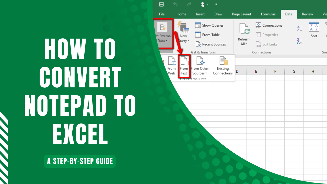The width and height of the screenshot is (327, 184).
Task: Expand From Other Sources dropdown
Action: [x=200, y=66]
